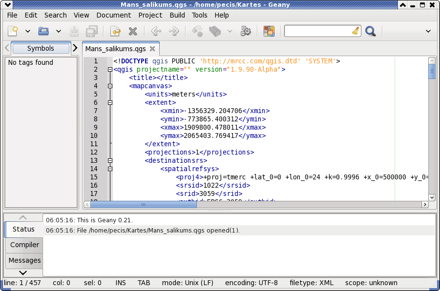
Task: Click the Save all files icon
Action: 91,31
